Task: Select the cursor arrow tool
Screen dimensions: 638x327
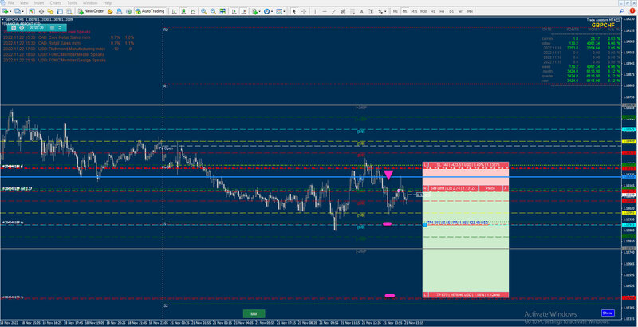Action: click(x=294, y=11)
